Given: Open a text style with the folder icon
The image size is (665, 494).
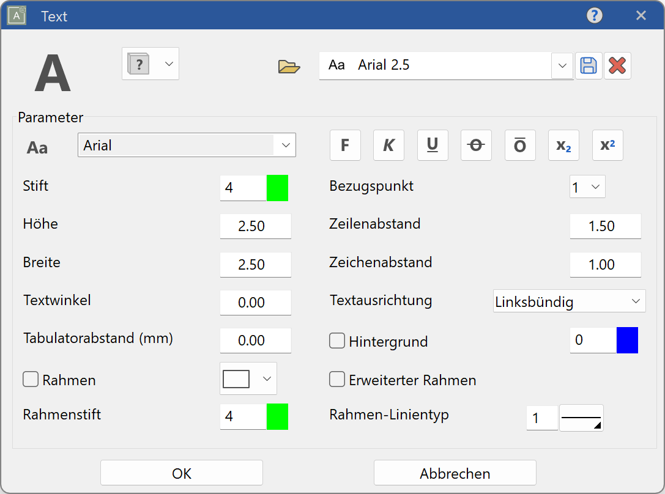Looking at the screenshot, I should pos(289,67).
